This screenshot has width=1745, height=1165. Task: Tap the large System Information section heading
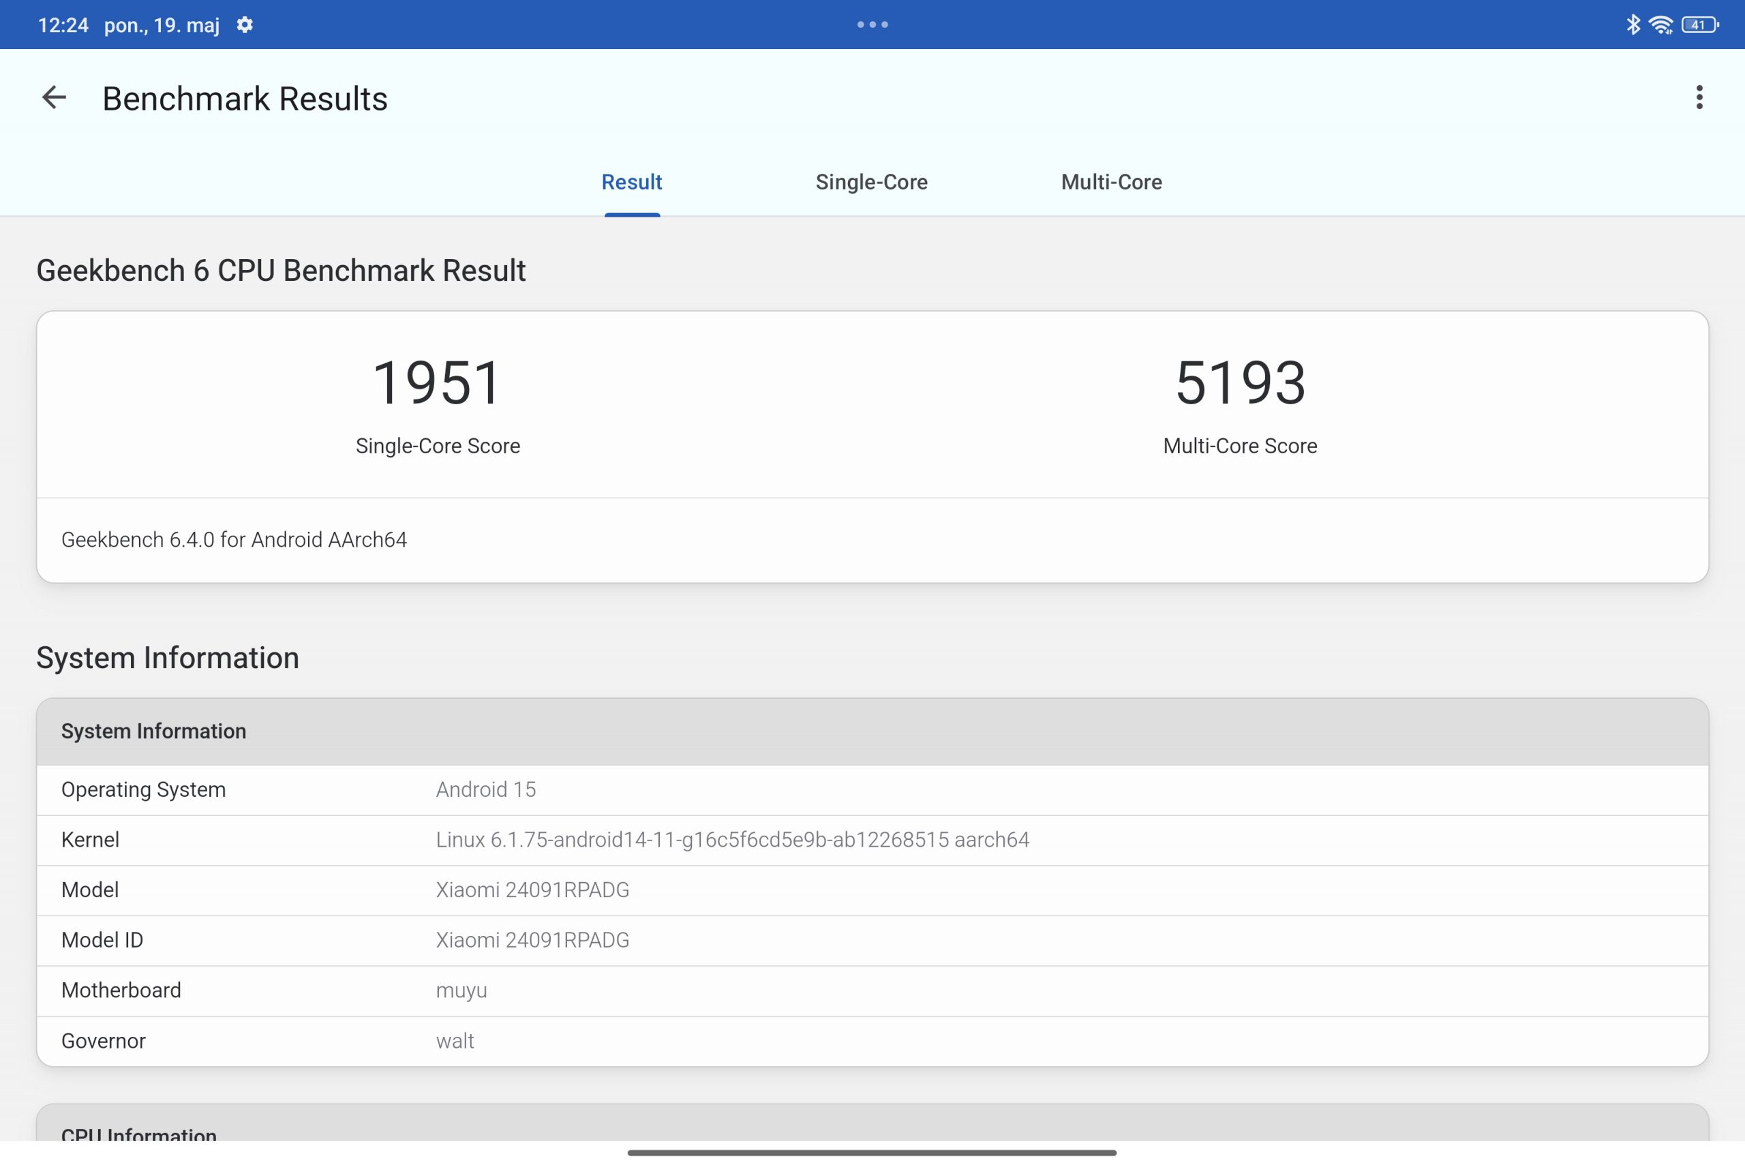[168, 659]
